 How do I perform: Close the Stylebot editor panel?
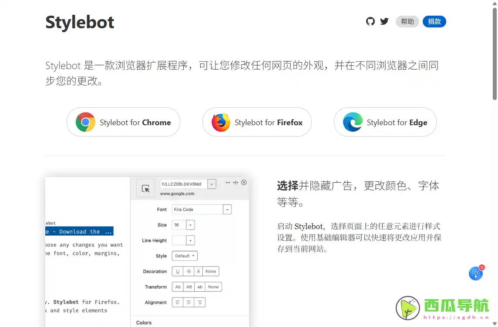click(x=244, y=182)
